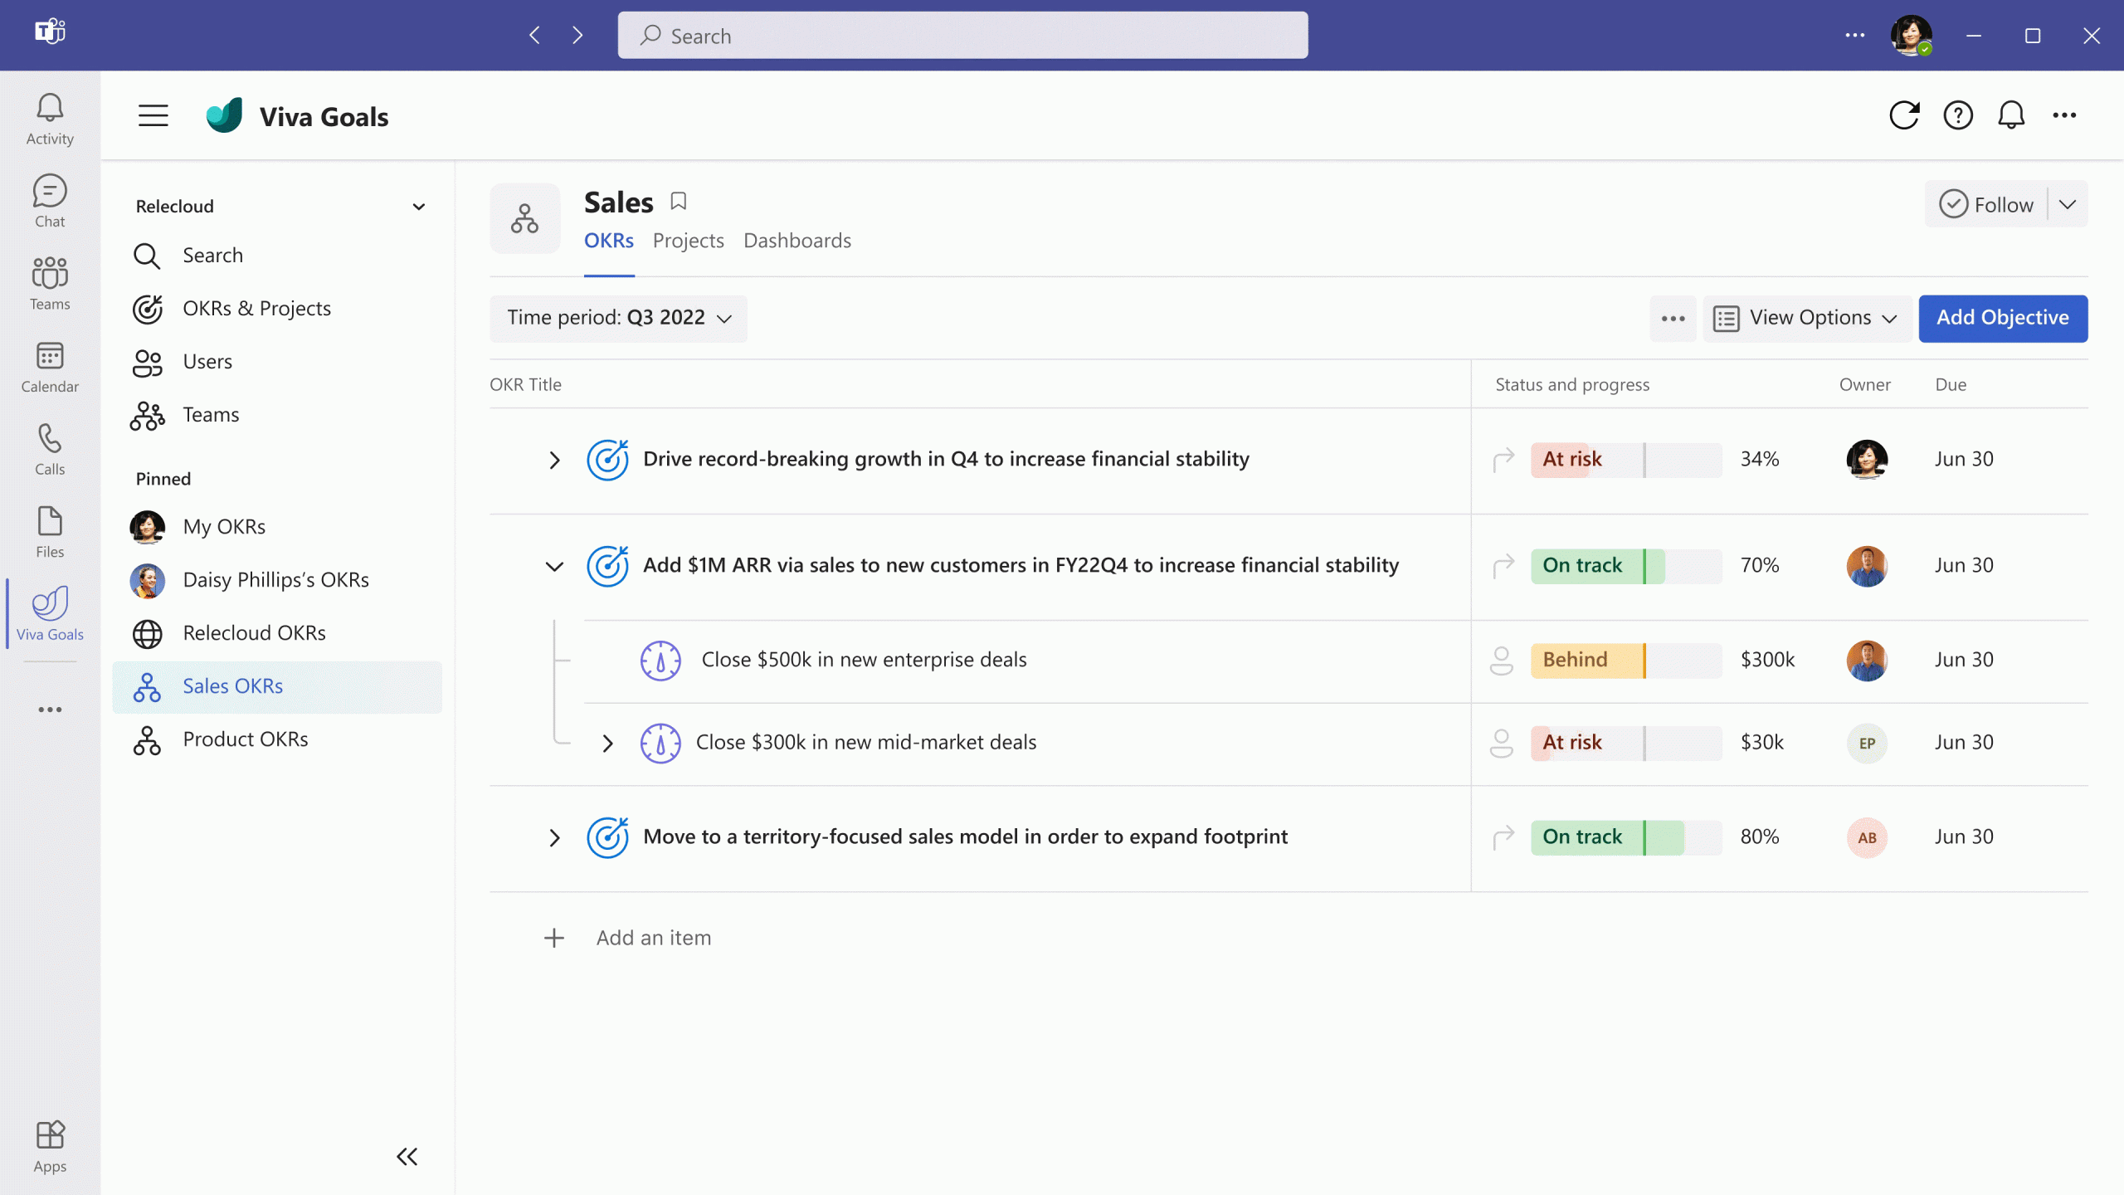Screen dimensions: 2124x1195
Task: Click the Behind progress bar for enterprise deals
Action: tap(1625, 660)
